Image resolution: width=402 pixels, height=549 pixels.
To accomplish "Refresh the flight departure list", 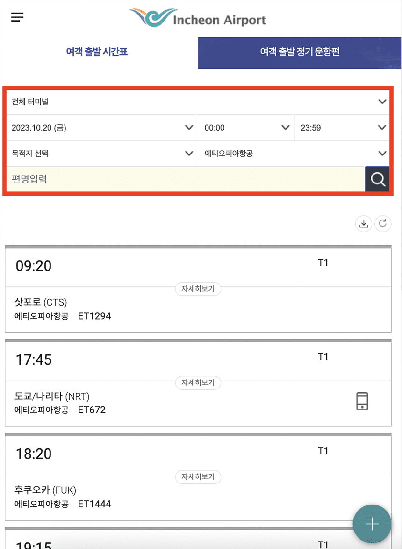I will [383, 224].
